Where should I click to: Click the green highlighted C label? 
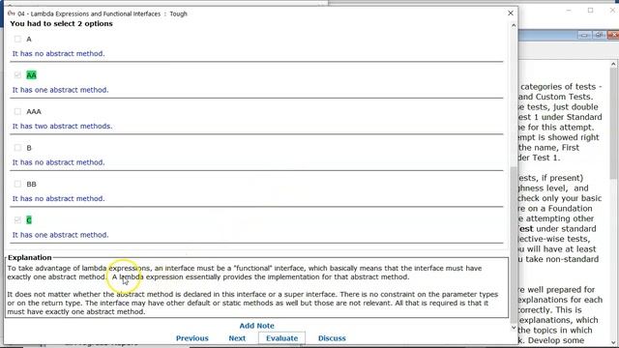(x=29, y=220)
